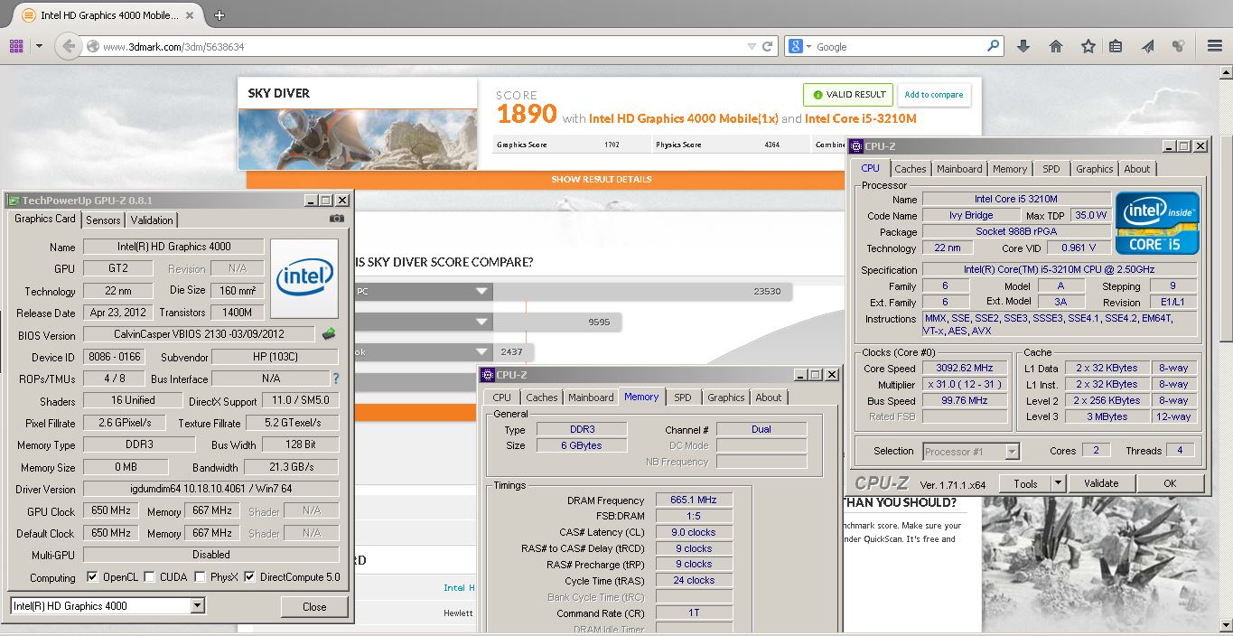
Task: Switch to the Sensors tab in GPU-Z
Action: pyautogui.click(x=103, y=220)
